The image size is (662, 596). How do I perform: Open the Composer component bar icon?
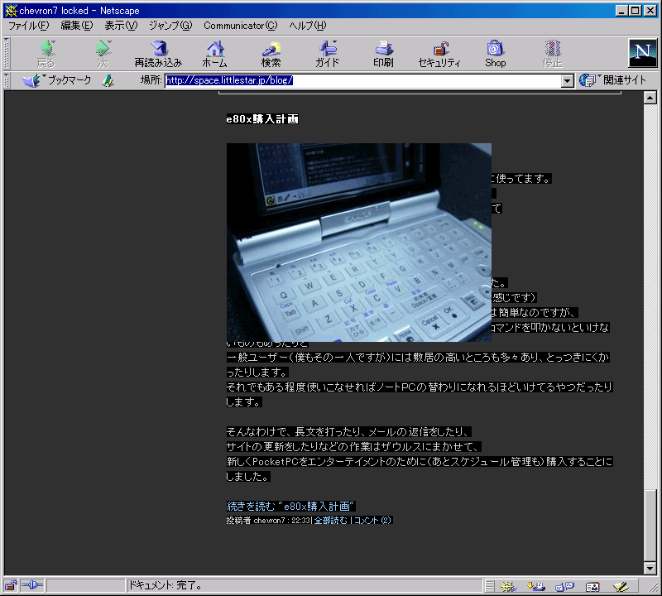coord(621,586)
